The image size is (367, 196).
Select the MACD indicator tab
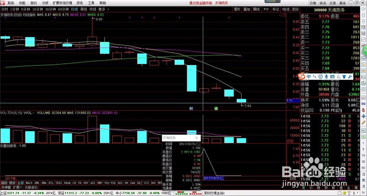29,183
